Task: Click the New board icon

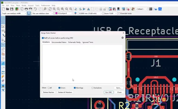Action: 4,9
